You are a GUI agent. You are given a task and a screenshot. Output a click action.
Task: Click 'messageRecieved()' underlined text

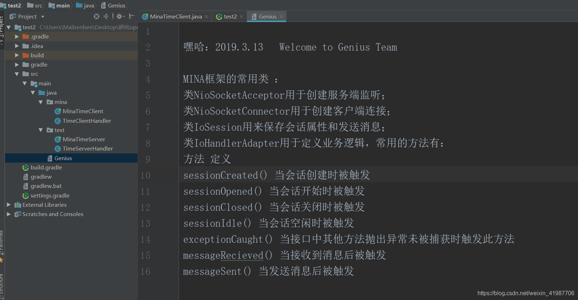[x=228, y=255]
